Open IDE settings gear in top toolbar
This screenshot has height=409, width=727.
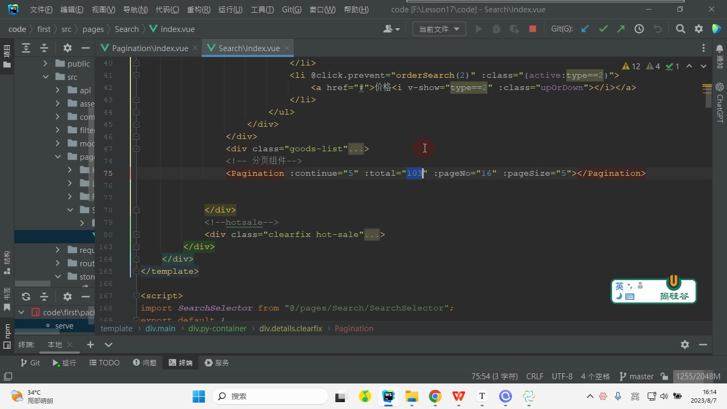click(699, 29)
